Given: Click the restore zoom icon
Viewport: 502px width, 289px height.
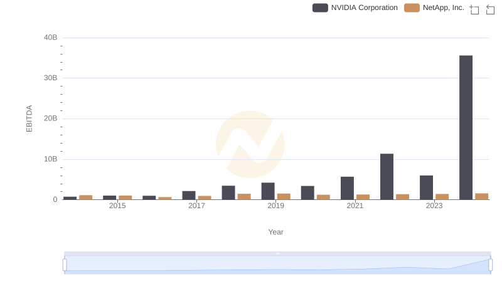Looking at the screenshot, I should (x=490, y=9).
